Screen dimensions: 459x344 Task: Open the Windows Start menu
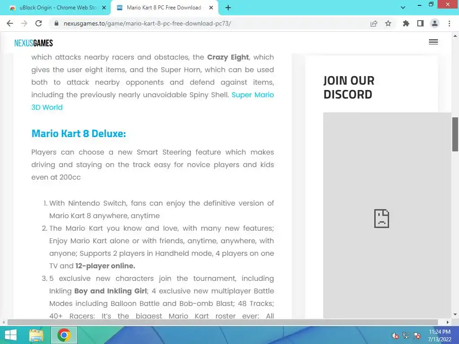[x=11, y=335]
